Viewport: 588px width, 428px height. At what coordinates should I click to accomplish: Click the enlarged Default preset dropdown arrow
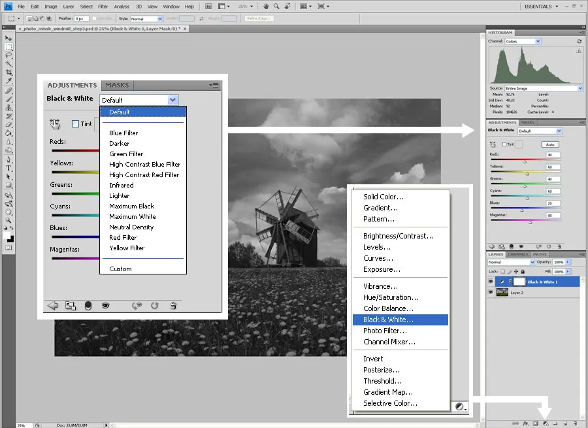point(172,100)
